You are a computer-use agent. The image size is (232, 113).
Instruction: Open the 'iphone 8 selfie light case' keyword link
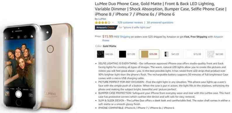point(137,27)
